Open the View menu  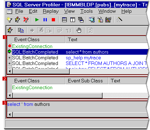pos(69,11)
